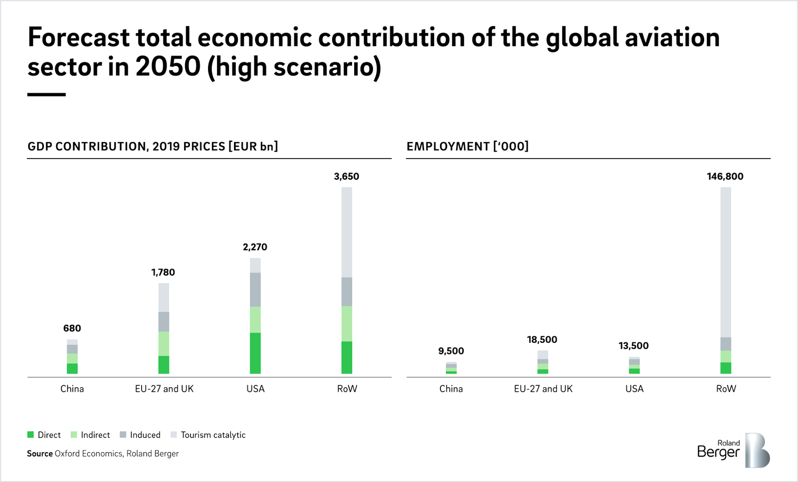Viewport: 798px width, 482px height.
Task: Click the Tourism catalytic legend swatch
Action: [174, 435]
